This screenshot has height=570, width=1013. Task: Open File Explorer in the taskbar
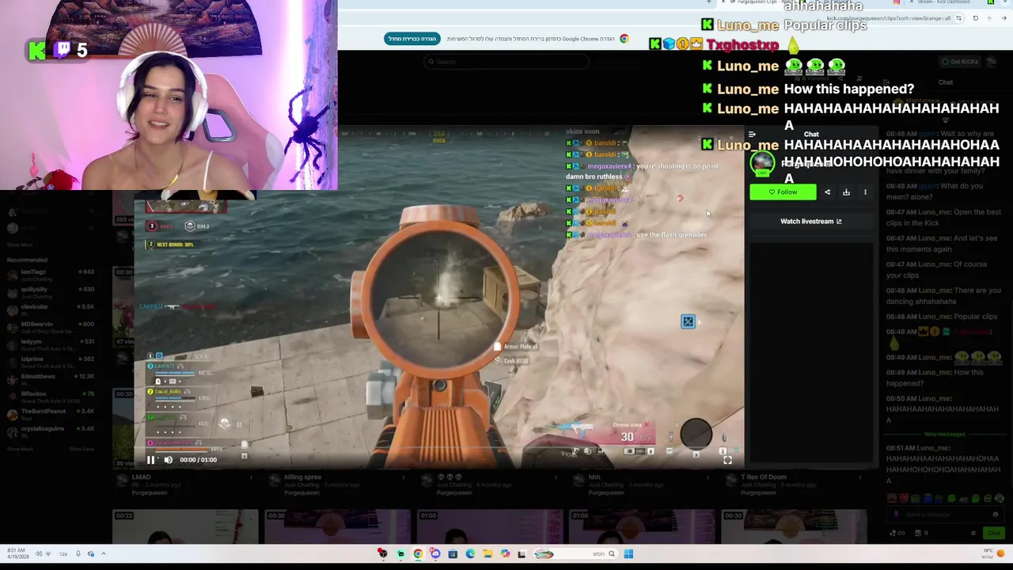point(488,554)
